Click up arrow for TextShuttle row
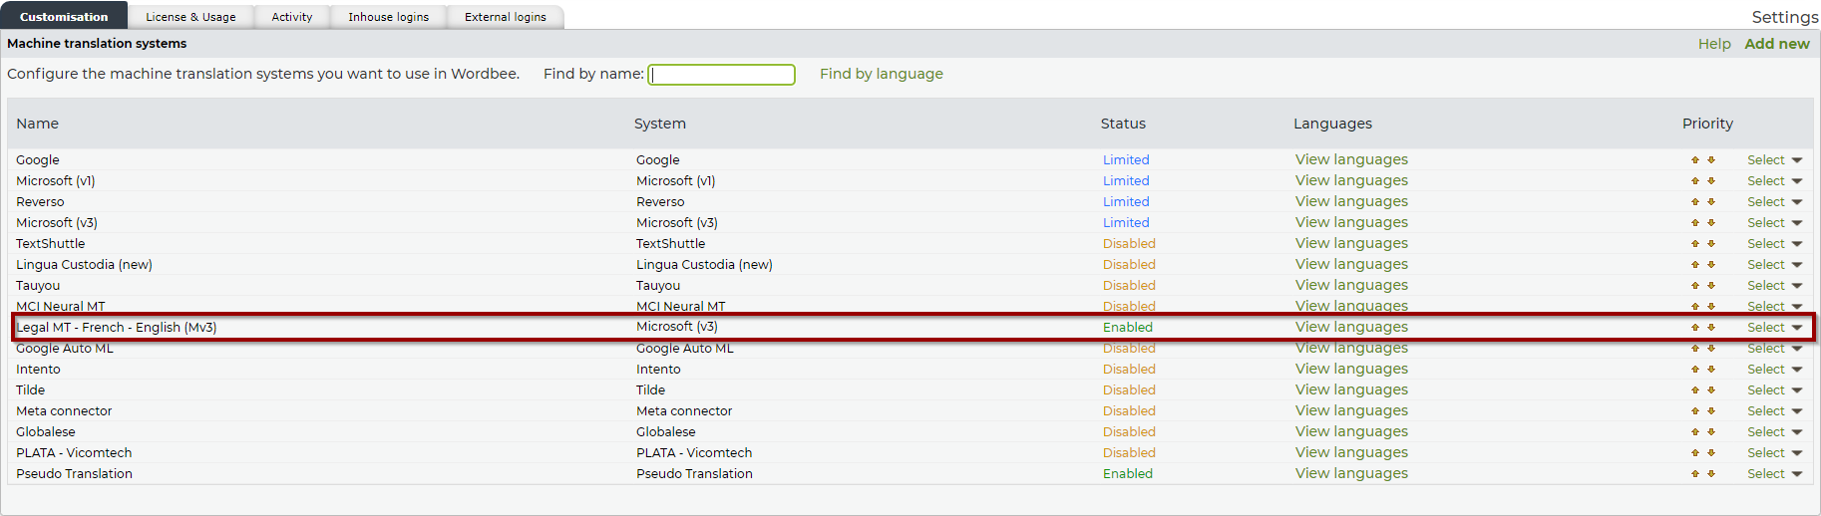 [1694, 244]
